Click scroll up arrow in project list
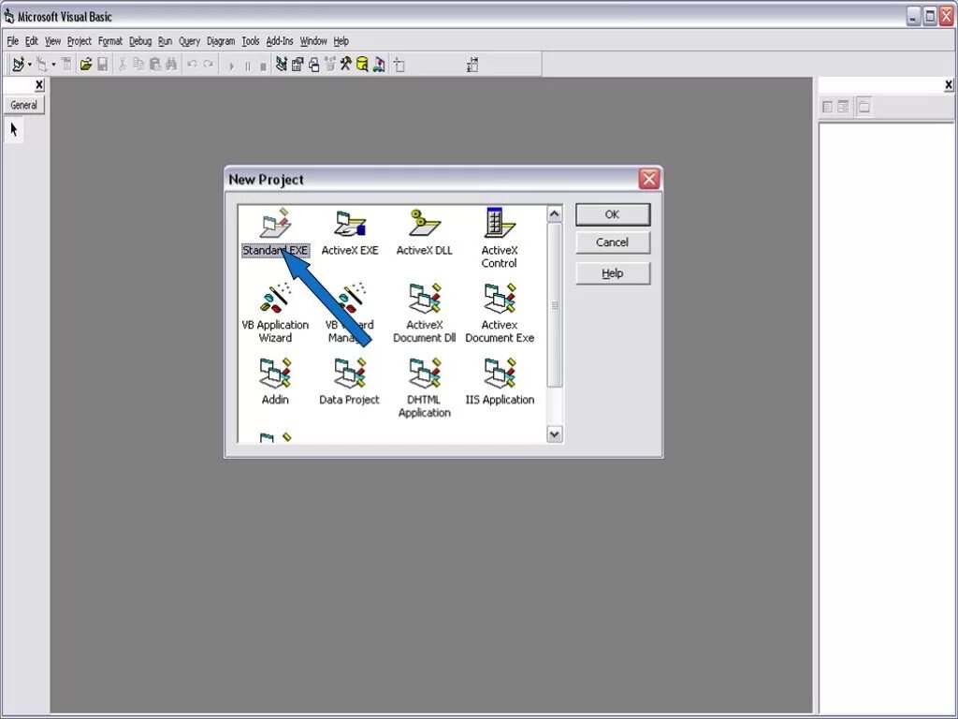 click(x=554, y=213)
